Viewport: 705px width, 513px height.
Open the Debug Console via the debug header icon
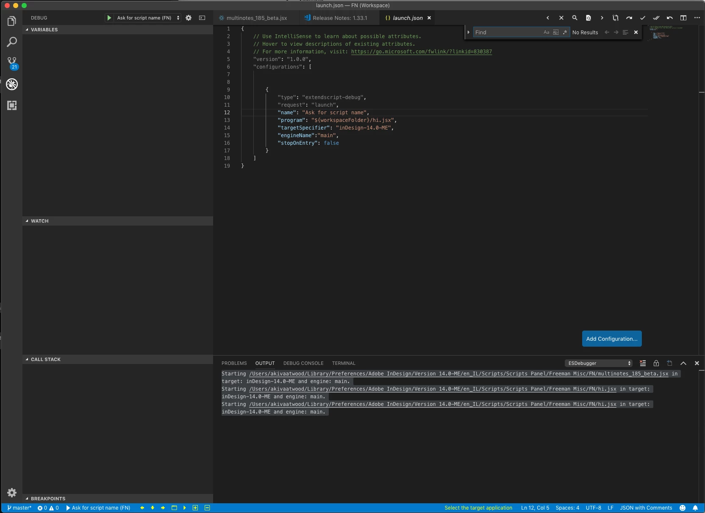coord(202,18)
